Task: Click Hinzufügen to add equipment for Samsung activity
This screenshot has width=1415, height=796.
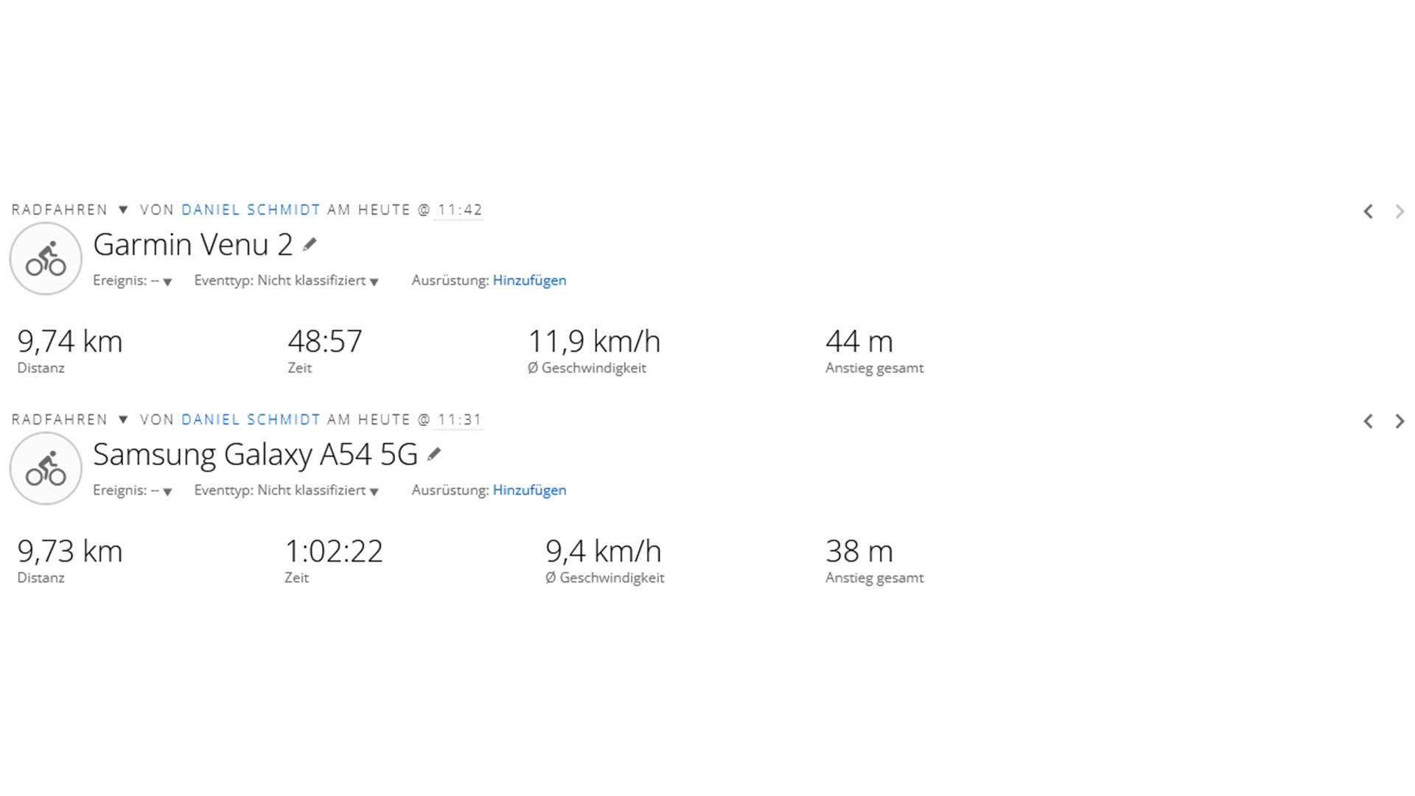Action: point(529,490)
